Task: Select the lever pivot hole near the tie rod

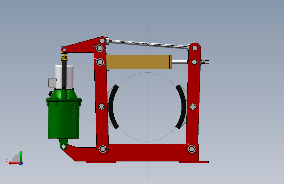Action: (102, 41)
